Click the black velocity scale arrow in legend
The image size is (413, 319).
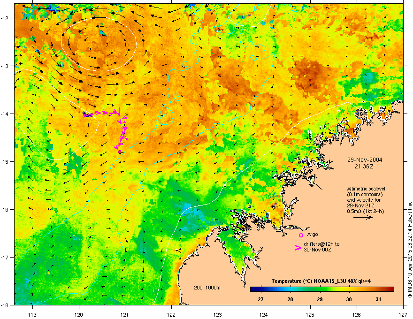(363, 217)
